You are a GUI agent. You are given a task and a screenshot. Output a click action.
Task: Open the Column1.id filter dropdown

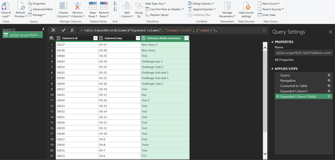pyautogui.click(x=95, y=38)
